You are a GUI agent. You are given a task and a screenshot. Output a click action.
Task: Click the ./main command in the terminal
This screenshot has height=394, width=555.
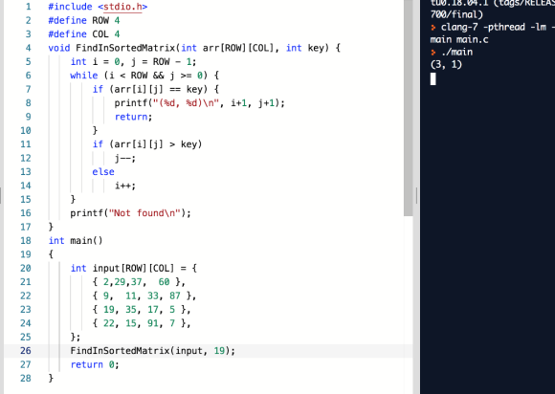(x=457, y=53)
